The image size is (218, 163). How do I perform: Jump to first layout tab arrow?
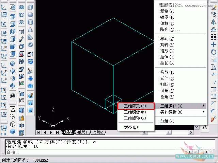38,132
